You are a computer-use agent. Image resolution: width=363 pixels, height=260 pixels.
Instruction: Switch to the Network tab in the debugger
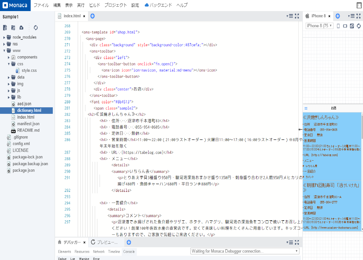pyautogui.click(x=99, y=251)
